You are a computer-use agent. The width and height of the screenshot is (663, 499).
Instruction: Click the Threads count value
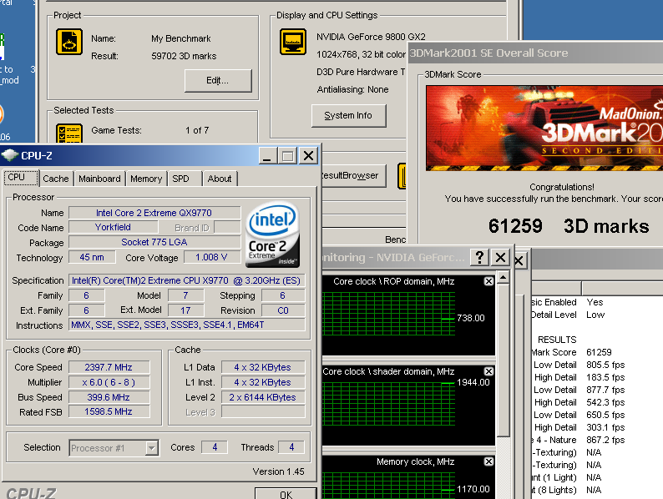click(291, 447)
